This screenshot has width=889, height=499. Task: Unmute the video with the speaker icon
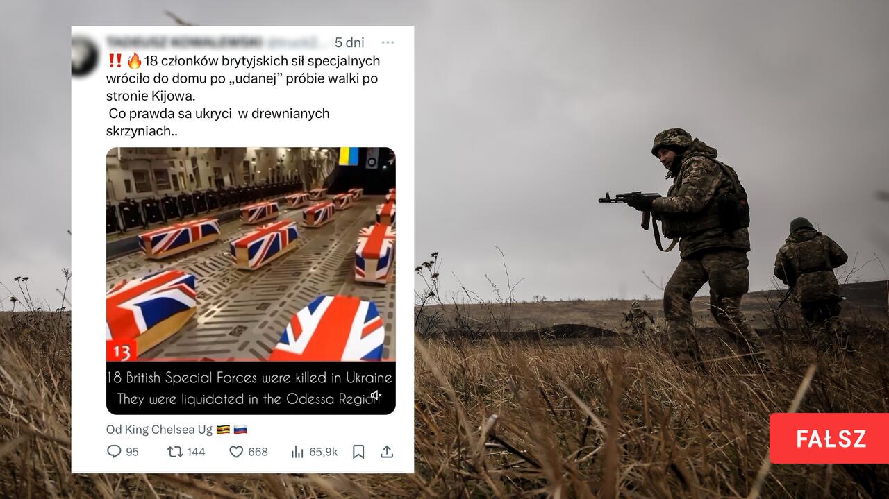click(376, 396)
